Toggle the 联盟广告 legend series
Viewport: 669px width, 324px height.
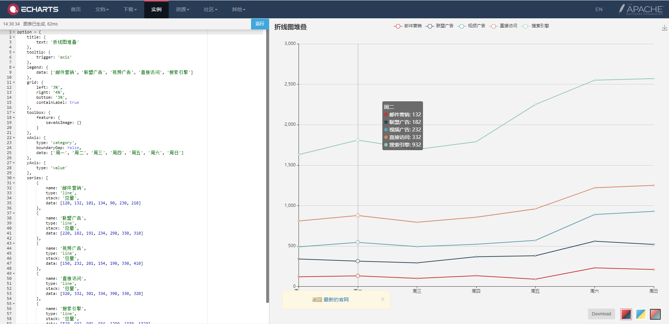[440, 26]
